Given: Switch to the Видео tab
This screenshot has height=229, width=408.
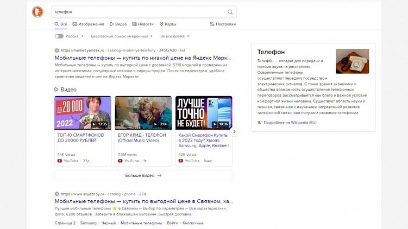Looking at the screenshot, I should (118, 24).
